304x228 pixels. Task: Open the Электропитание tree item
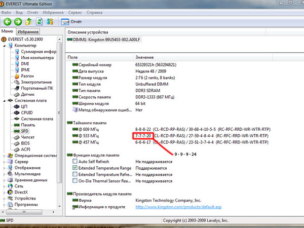point(36,82)
